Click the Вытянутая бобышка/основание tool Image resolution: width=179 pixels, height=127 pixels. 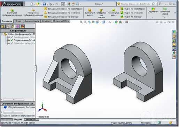pos(12,13)
